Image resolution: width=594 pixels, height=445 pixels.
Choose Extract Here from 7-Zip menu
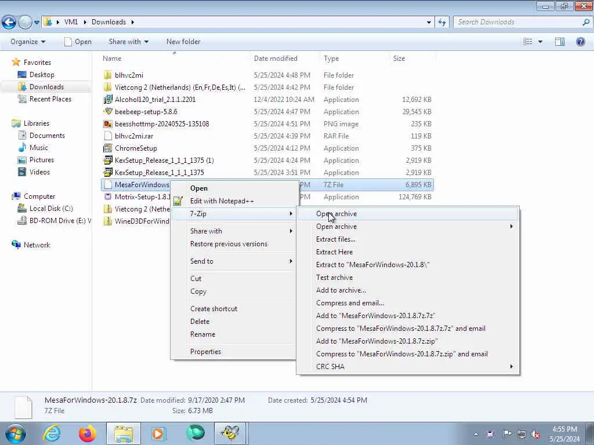335,251
